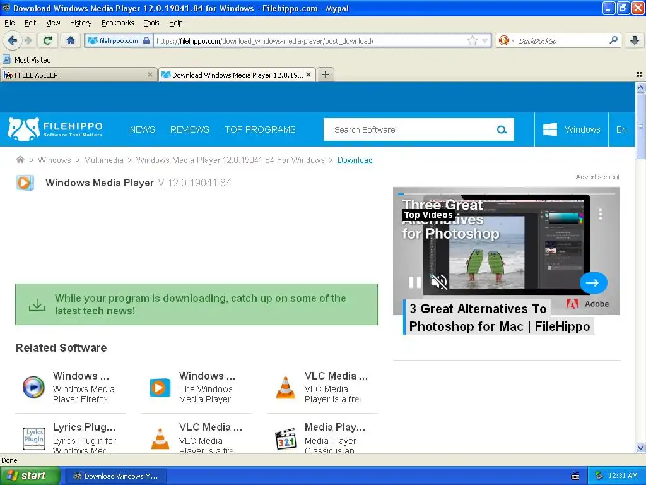Open Windows Media Player Firefox plugin entry
646x485 pixels.
point(71,387)
